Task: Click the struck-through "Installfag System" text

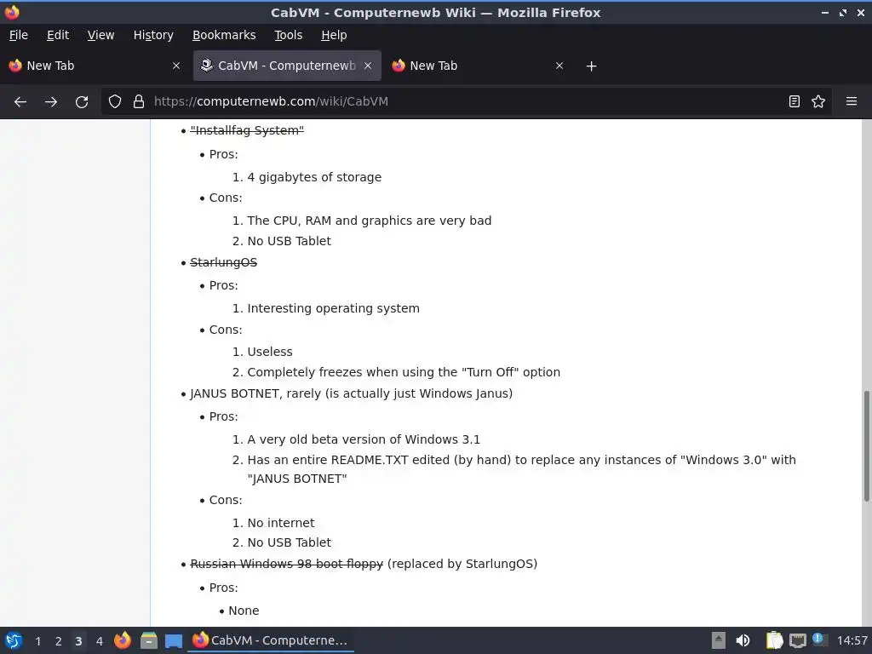Action: [x=247, y=130]
